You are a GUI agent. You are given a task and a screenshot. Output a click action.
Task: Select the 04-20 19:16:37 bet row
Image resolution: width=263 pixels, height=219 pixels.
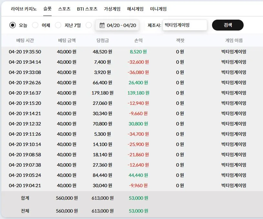point(132,93)
